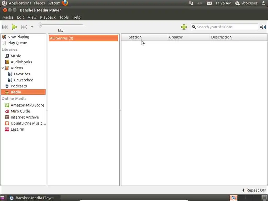Open the Tools menu

pyautogui.click(x=64, y=17)
